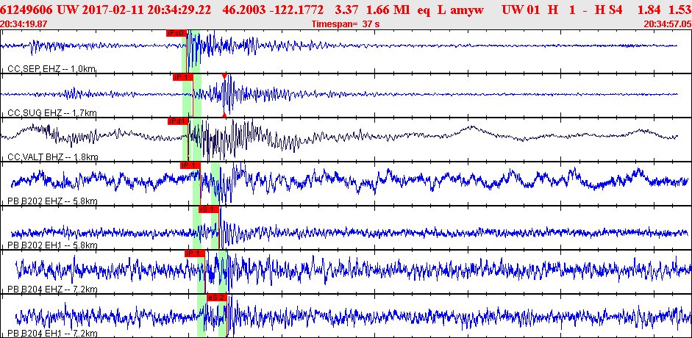Select the iP 1 pick flag on CC.SUG
This screenshot has width=692, height=338.
tap(182, 77)
